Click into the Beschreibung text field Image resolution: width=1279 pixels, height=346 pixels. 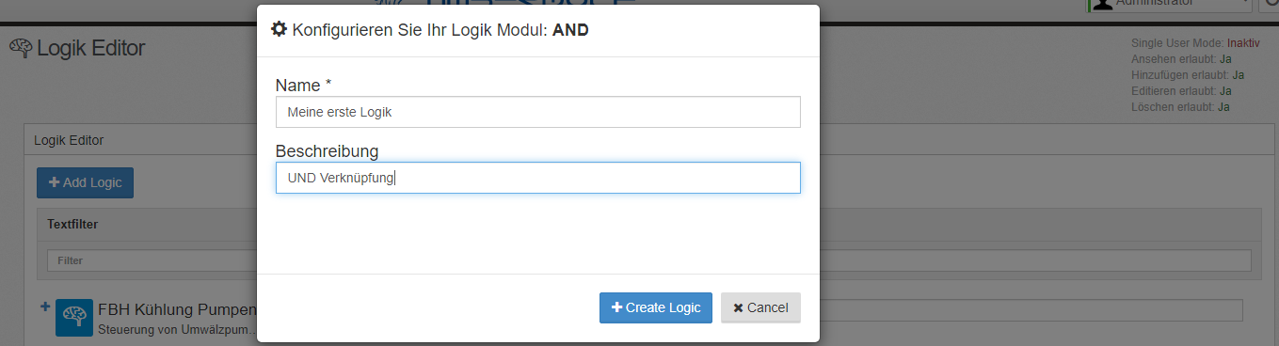538,178
